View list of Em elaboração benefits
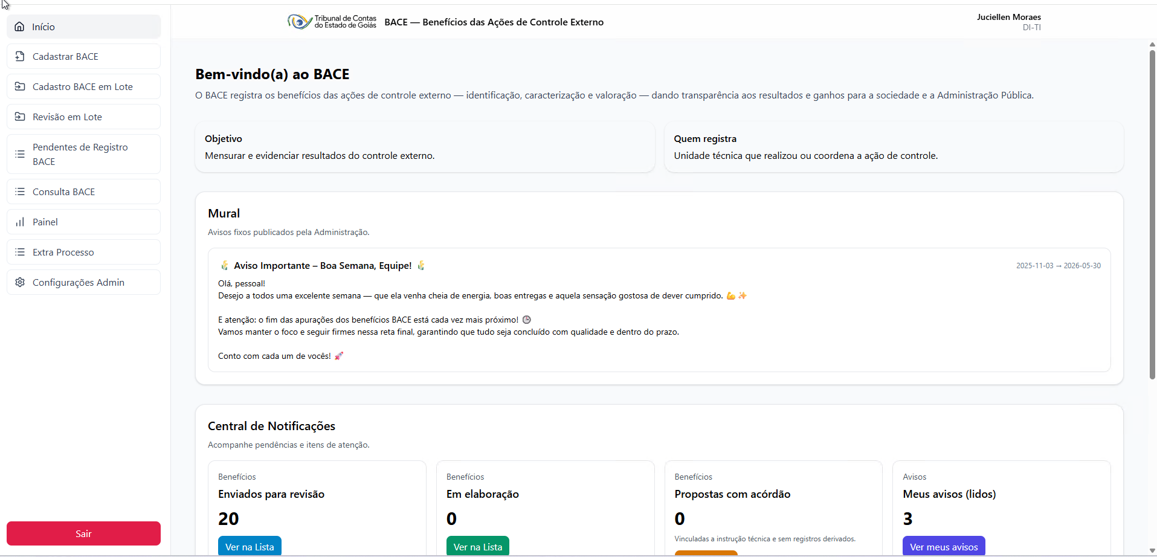The image size is (1157, 557). pos(477,546)
